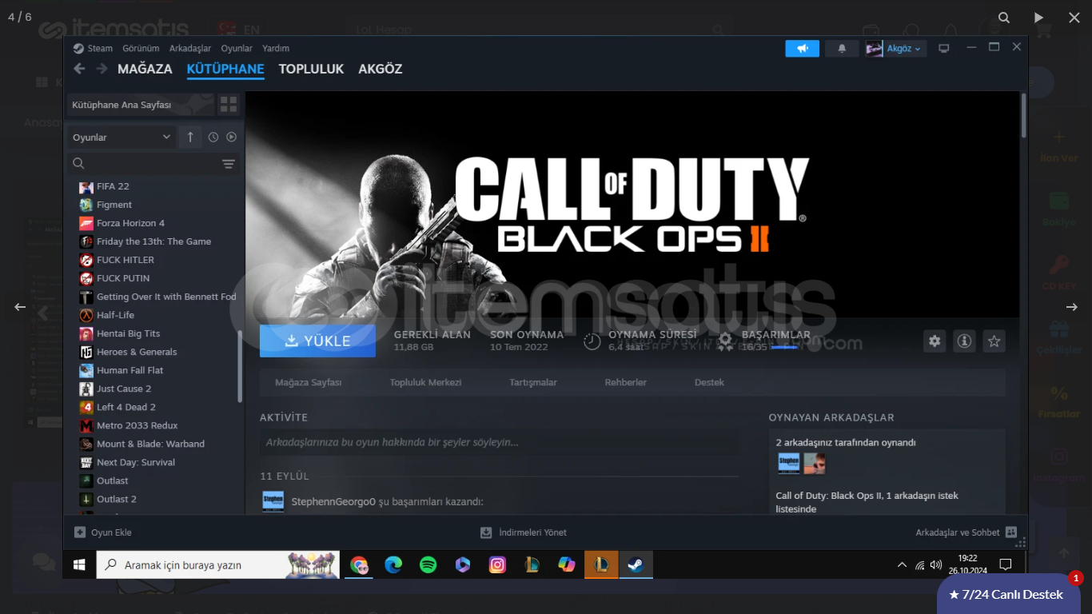Open Topluluk Merkezi link
1092x614 pixels.
425,383
